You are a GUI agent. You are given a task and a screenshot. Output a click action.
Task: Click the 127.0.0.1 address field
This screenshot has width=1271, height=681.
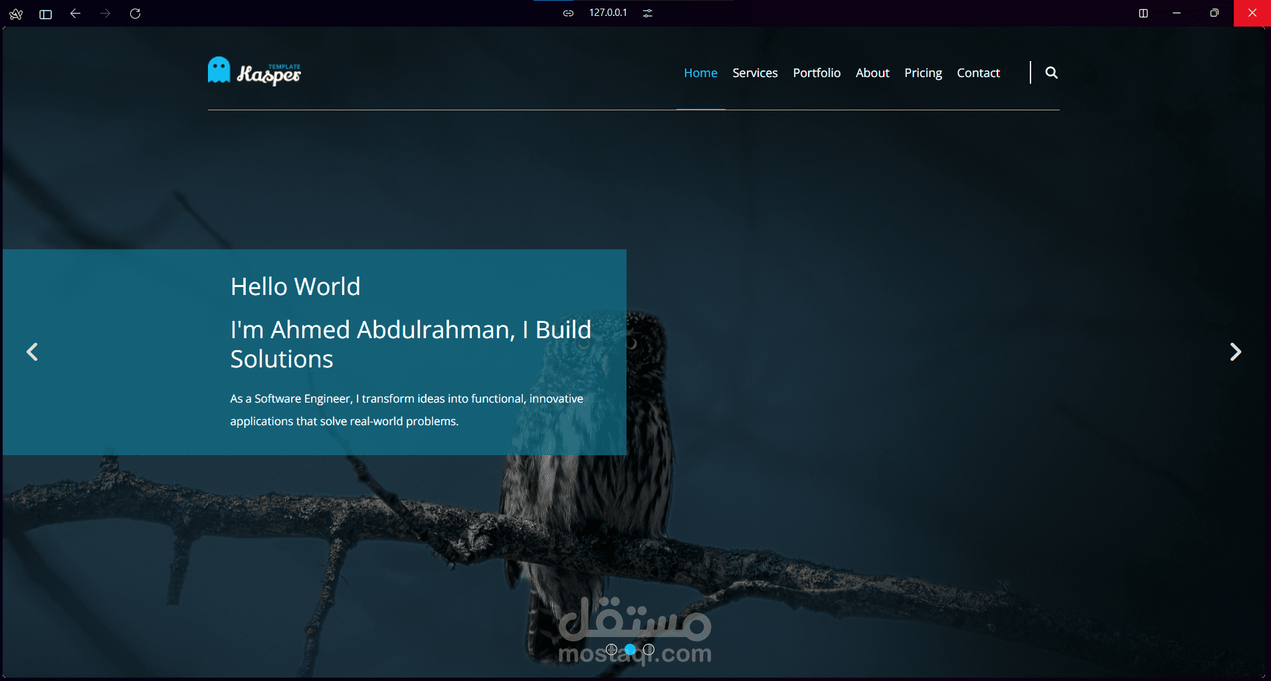pos(607,12)
